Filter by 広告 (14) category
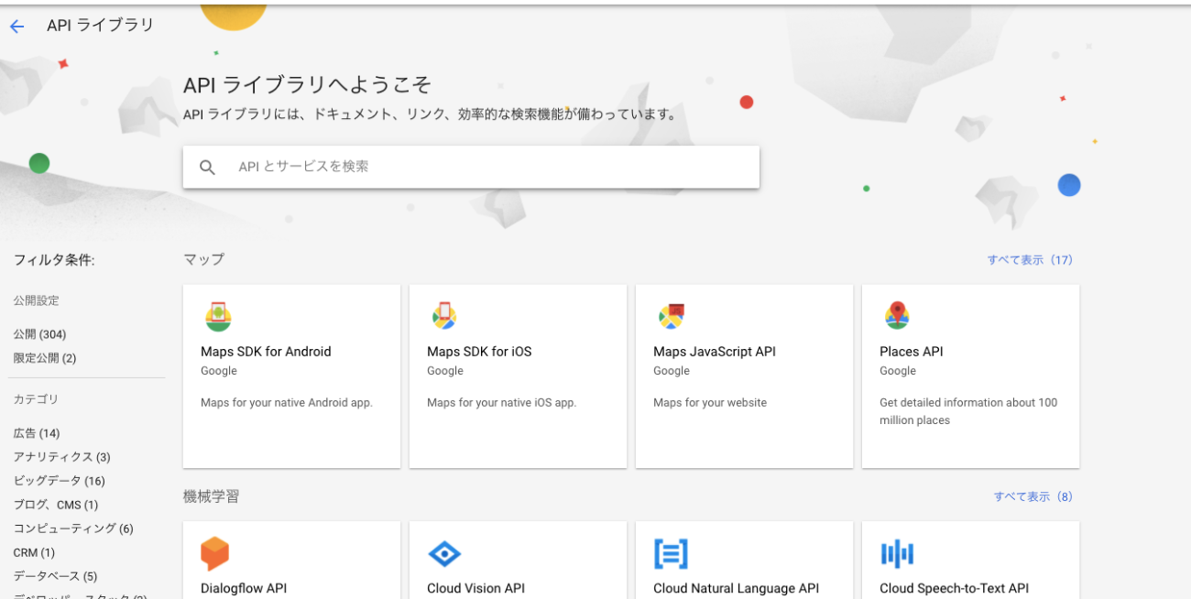1191x599 pixels. click(x=37, y=433)
